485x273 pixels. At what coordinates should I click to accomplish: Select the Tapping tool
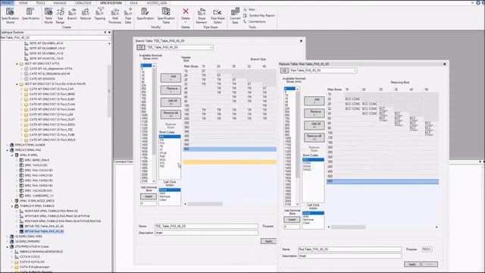[x=99, y=14]
